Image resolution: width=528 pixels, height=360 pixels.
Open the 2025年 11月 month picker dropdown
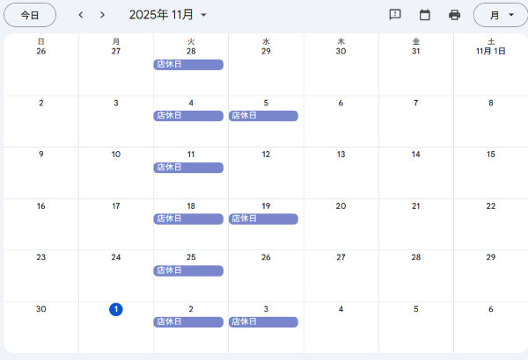(168, 15)
